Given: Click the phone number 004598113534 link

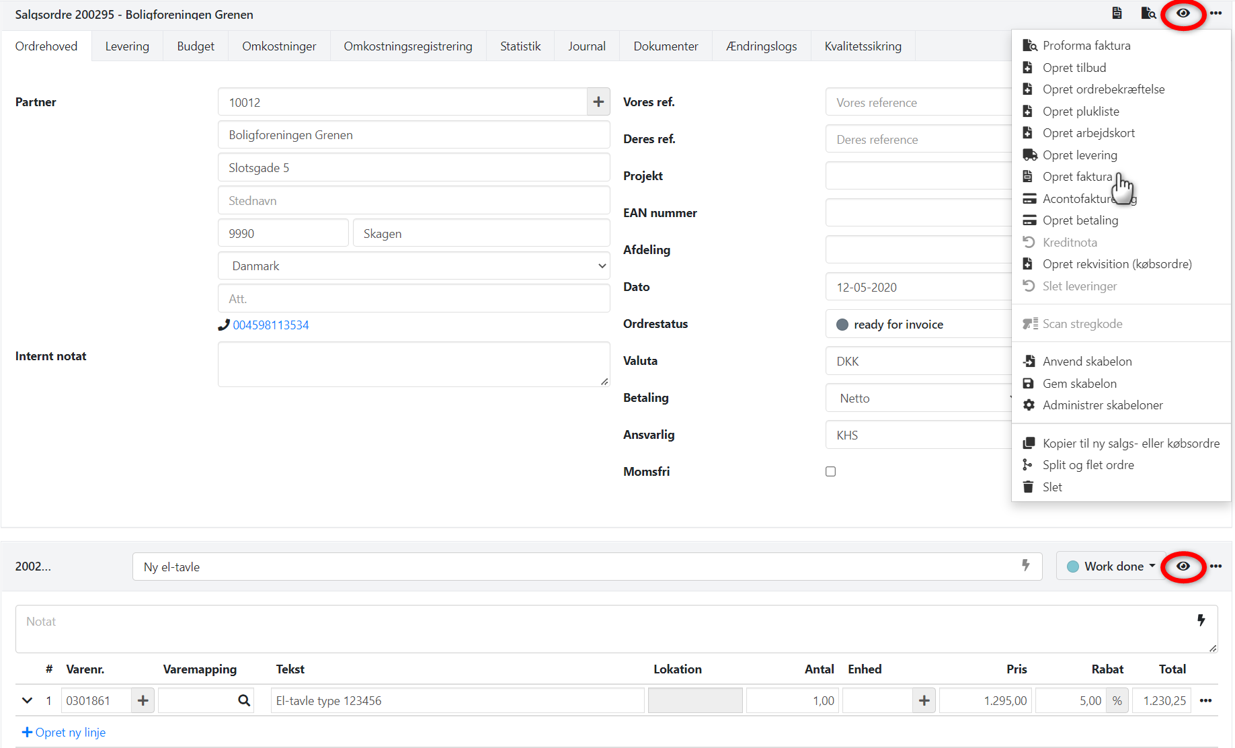Looking at the screenshot, I should pyautogui.click(x=270, y=325).
